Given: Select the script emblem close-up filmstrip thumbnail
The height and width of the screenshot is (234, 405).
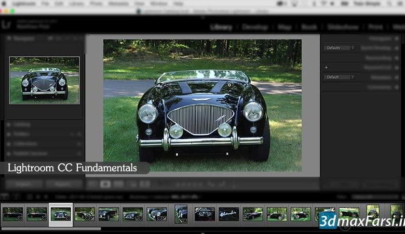Looking at the screenshot, I should coord(229,214).
